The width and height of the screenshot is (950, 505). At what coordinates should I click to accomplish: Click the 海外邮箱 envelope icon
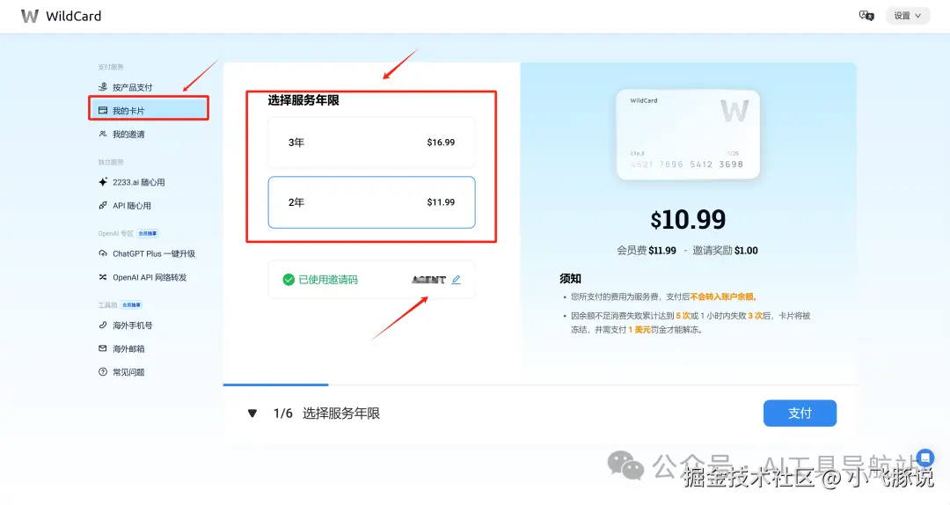102,348
